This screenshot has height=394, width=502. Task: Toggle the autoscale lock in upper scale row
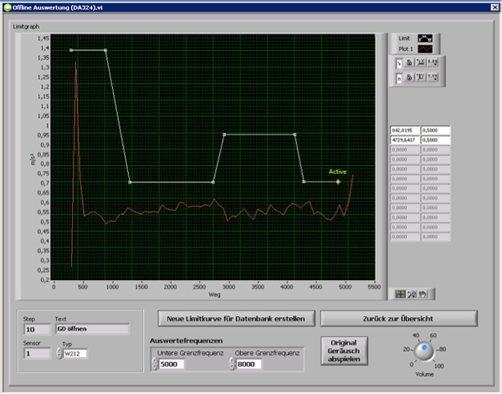pos(409,63)
